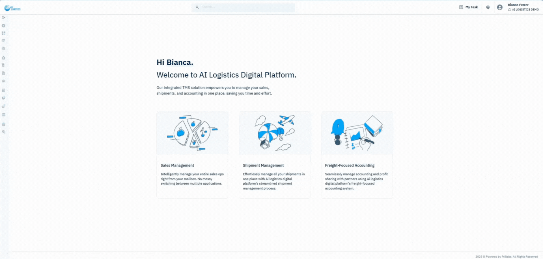The height and width of the screenshot is (259, 543).
Task: Click the bank building icon in sidebar
Action: pyautogui.click(x=3, y=81)
